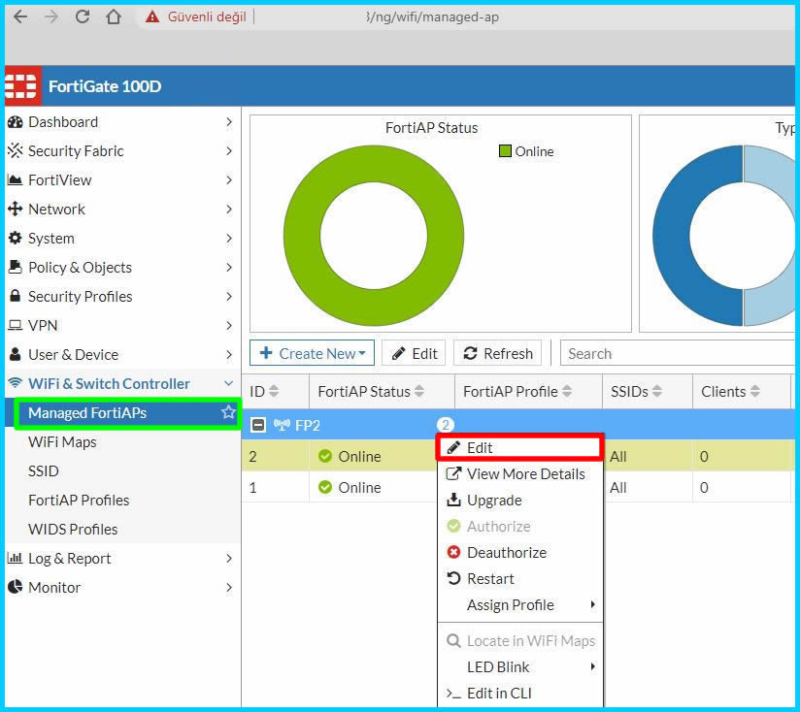Expand the Log & Report chevron
This screenshot has height=712, width=800.
click(229, 558)
